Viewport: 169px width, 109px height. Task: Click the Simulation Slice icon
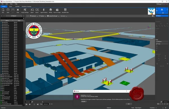pyautogui.click(x=65, y=10)
